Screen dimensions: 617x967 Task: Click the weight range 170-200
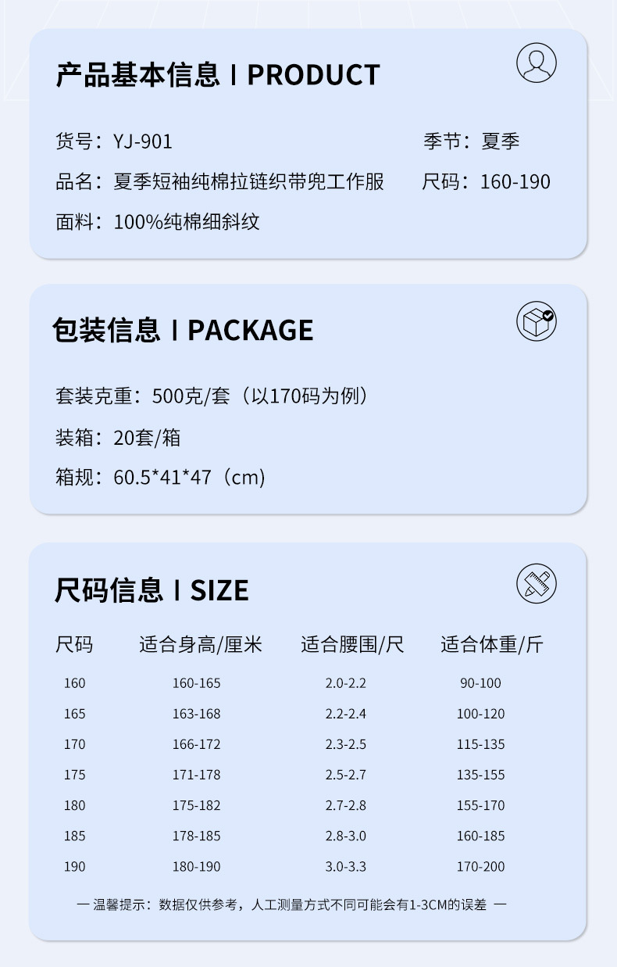point(480,866)
